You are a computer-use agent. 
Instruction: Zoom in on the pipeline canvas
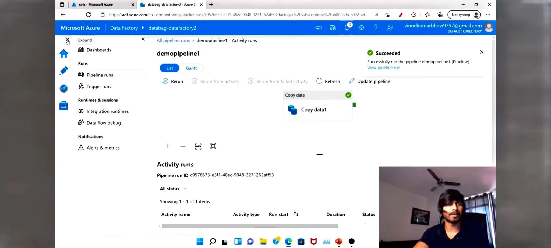[x=168, y=146]
